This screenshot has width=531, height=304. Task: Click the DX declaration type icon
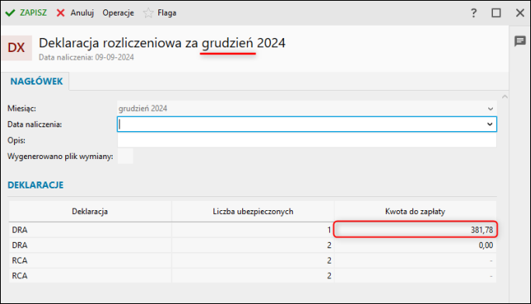pos(16,47)
